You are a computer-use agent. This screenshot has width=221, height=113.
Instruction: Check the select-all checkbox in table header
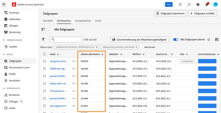tap(44, 54)
